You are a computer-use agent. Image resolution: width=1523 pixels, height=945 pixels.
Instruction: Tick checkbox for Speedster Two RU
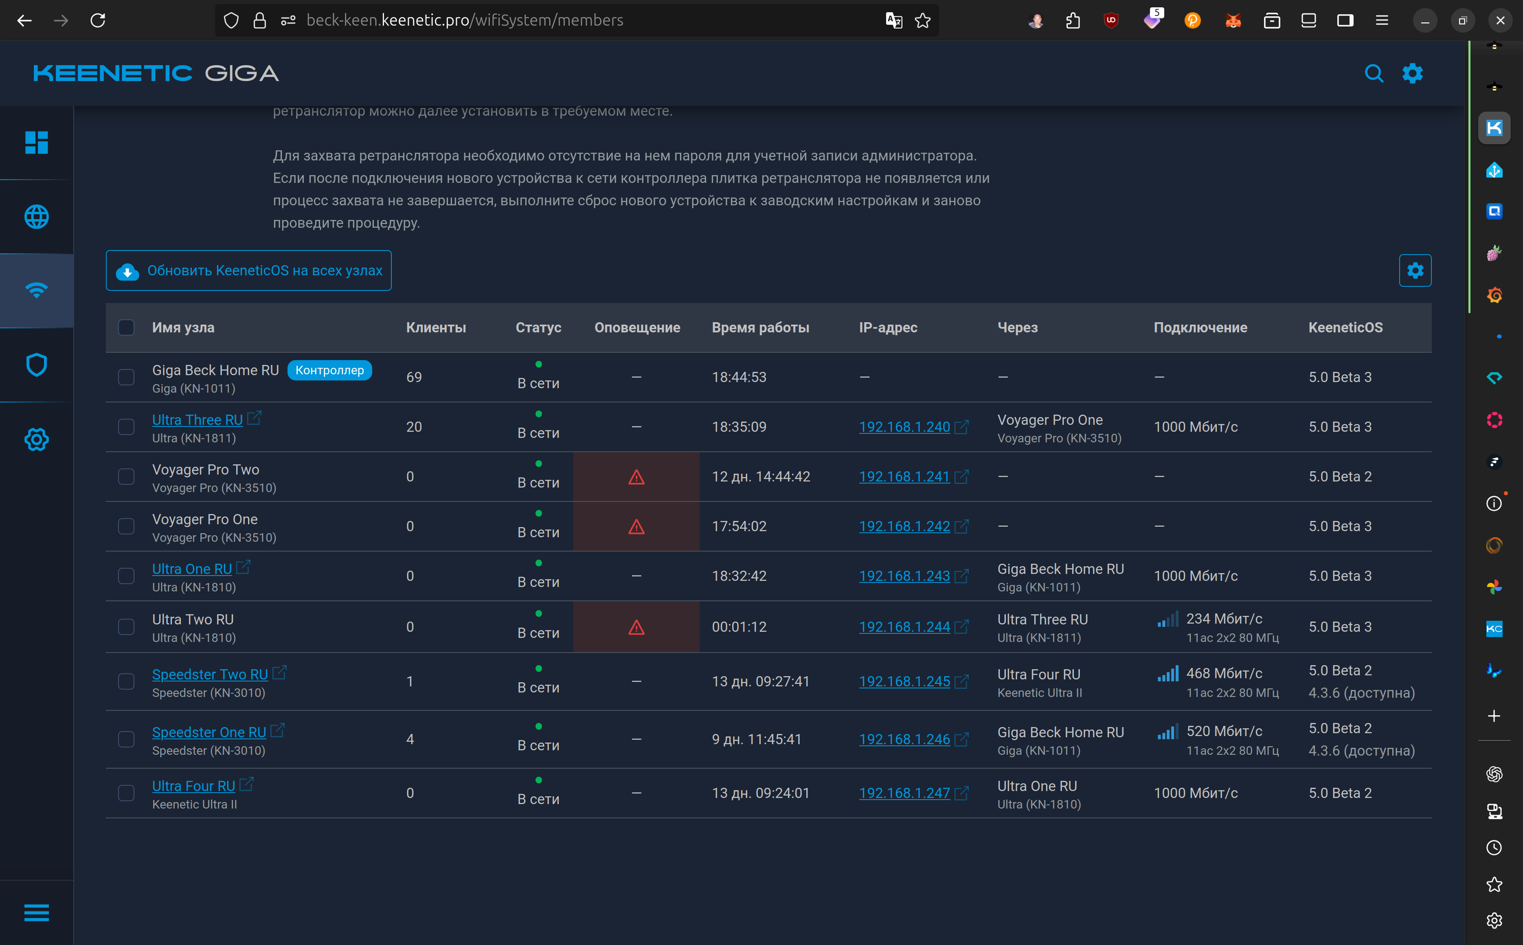(x=126, y=681)
